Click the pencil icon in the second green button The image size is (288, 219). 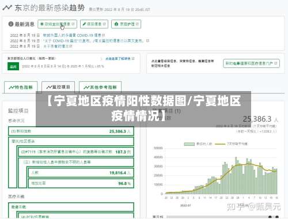tap(84, 24)
